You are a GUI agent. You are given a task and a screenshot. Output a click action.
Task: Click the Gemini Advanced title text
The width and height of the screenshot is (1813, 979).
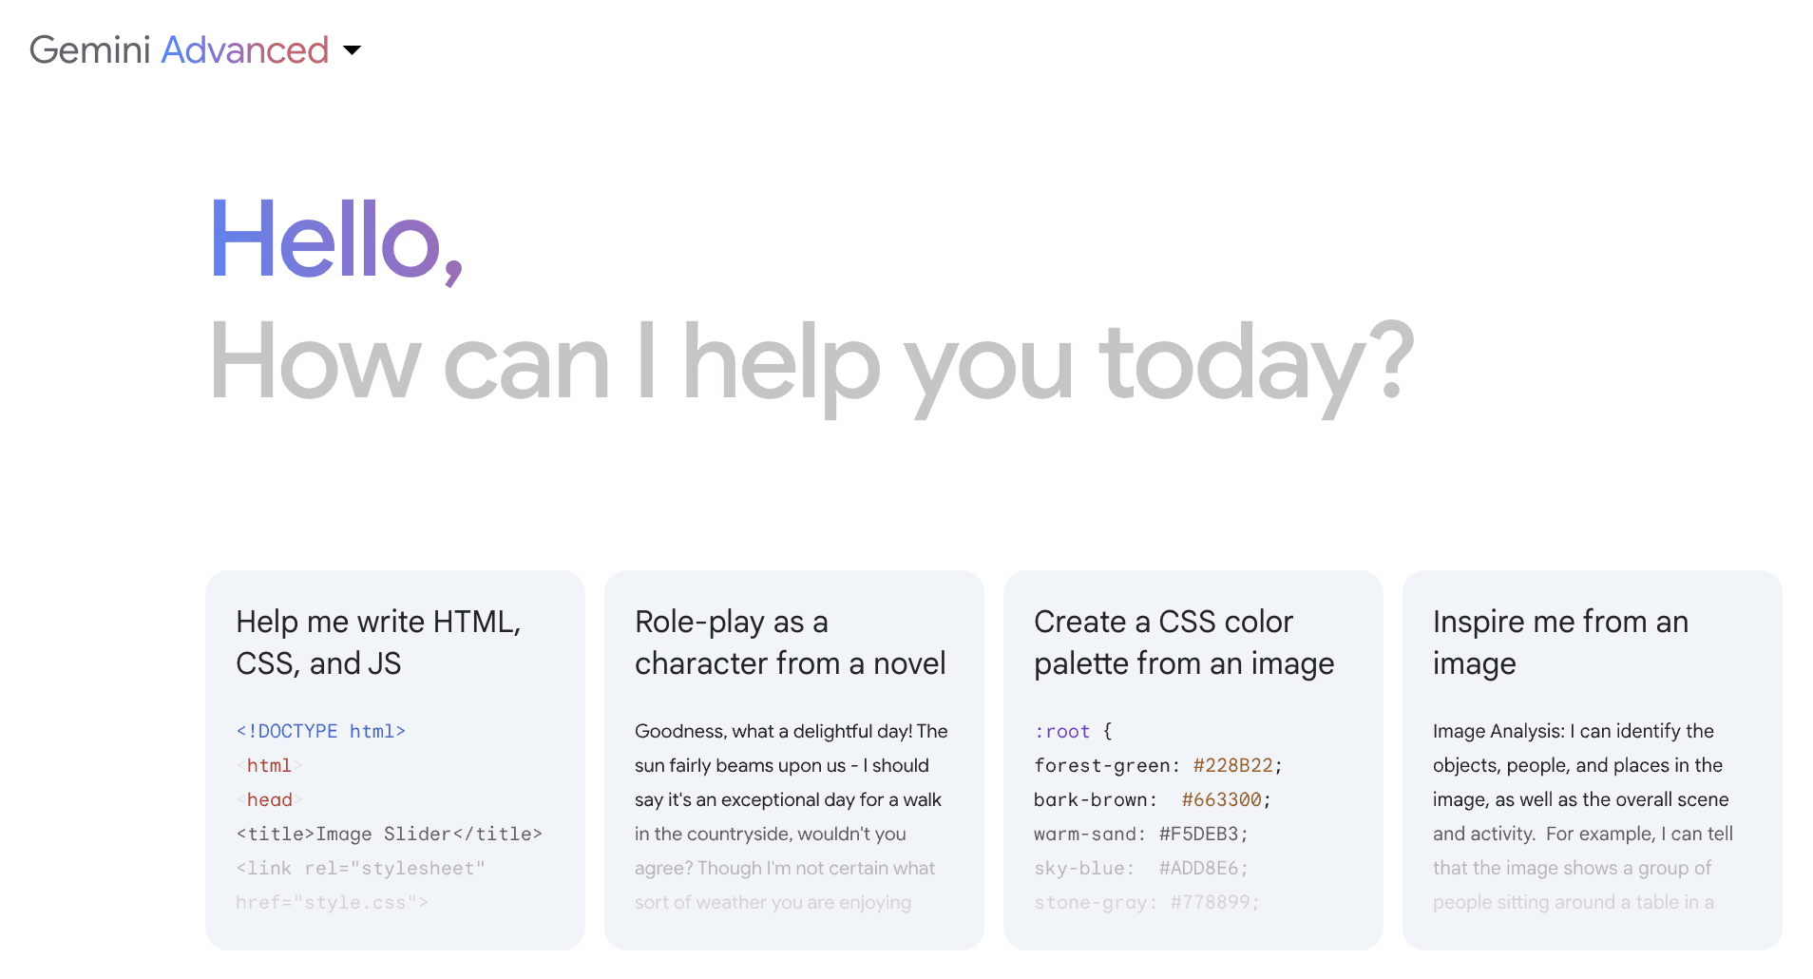[x=179, y=50]
